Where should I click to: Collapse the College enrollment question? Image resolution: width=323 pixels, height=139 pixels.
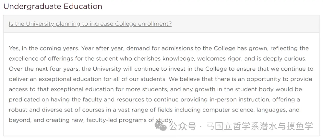(x=90, y=24)
